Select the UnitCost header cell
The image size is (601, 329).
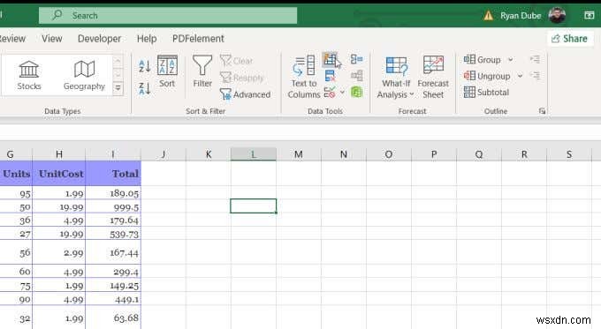pyautogui.click(x=59, y=174)
